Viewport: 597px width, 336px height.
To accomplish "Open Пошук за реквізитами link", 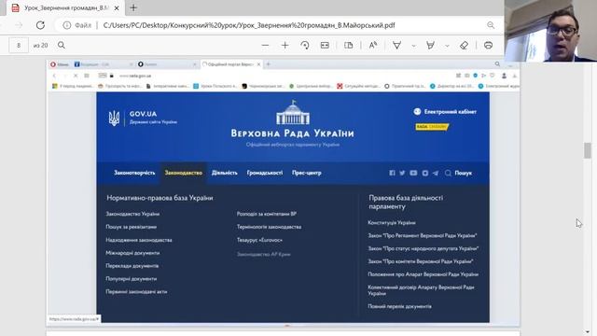I will [x=131, y=227].
